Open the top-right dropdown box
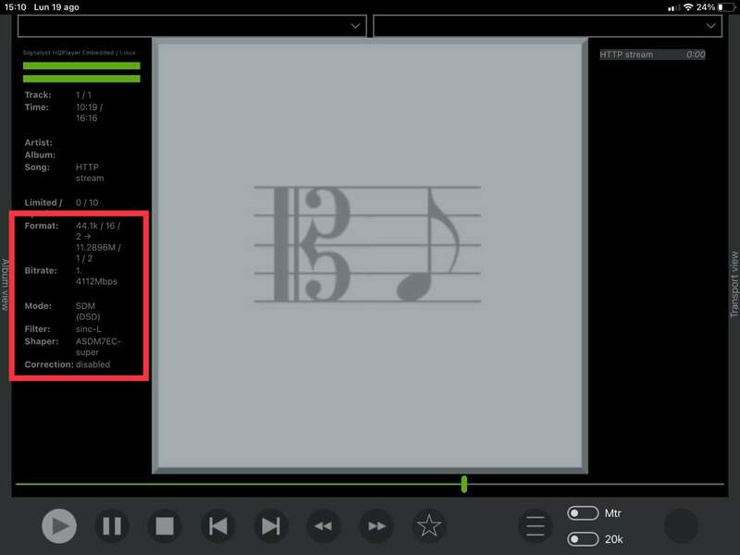740x555 pixels. pyautogui.click(x=548, y=27)
